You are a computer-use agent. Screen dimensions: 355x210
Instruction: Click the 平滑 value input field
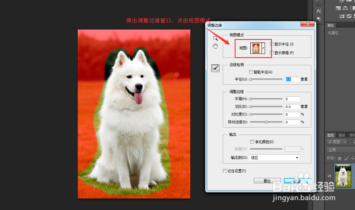click(x=292, y=99)
